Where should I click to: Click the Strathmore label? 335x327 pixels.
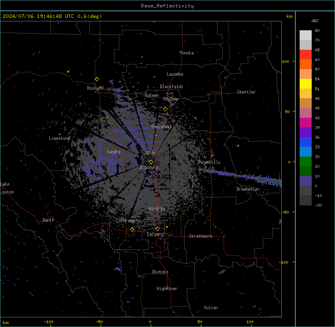(201, 236)
